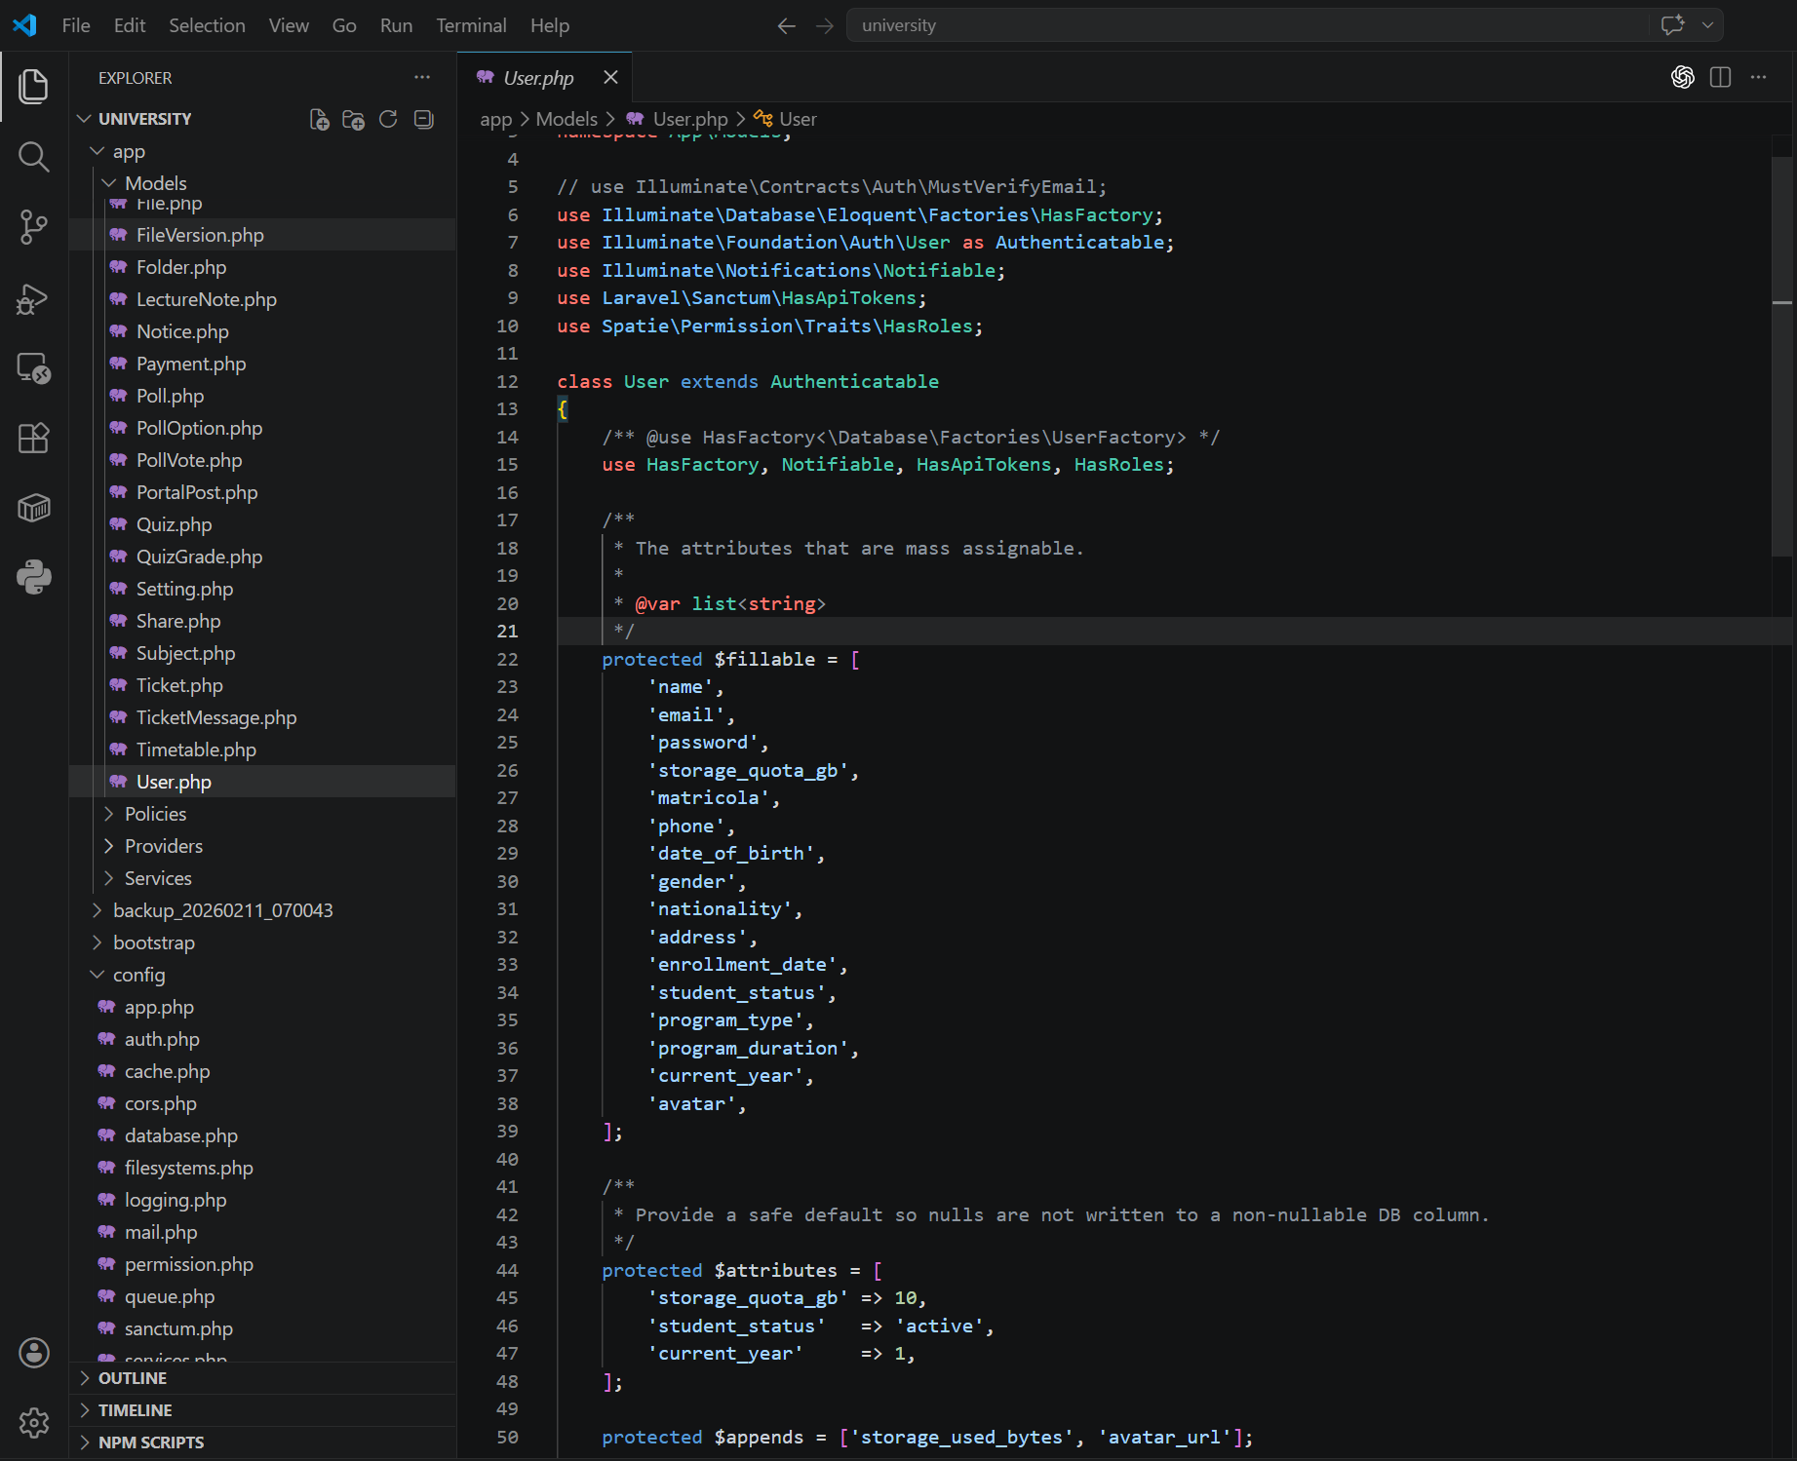1797x1461 pixels.
Task: Toggle the chat panel from title bar
Action: (x=1672, y=25)
